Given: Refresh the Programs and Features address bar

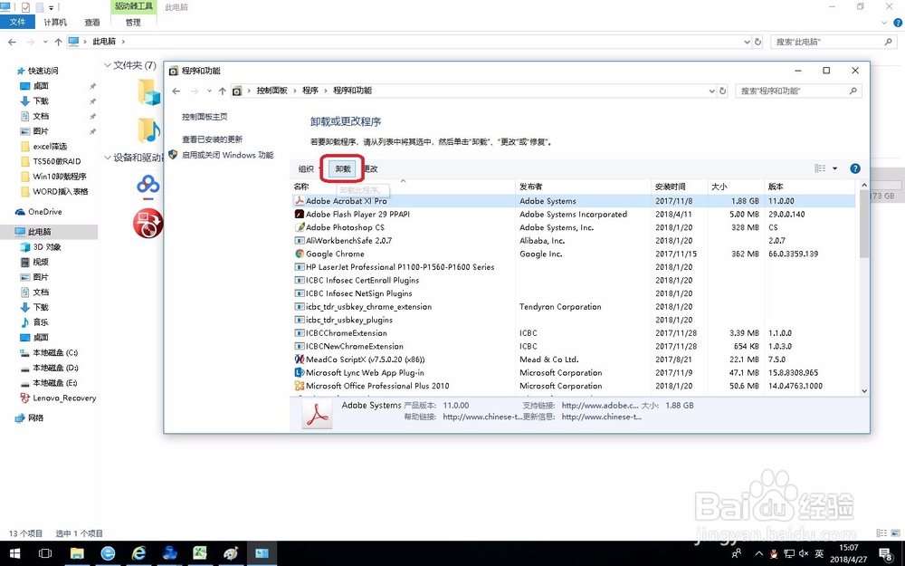Looking at the screenshot, I should click(x=722, y=91).
